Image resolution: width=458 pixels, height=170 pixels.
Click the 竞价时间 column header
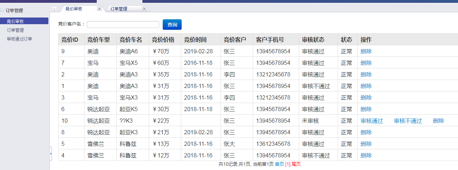201,40
